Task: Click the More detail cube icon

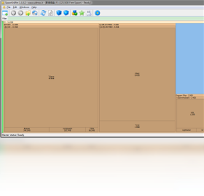Action: (66, 13)
